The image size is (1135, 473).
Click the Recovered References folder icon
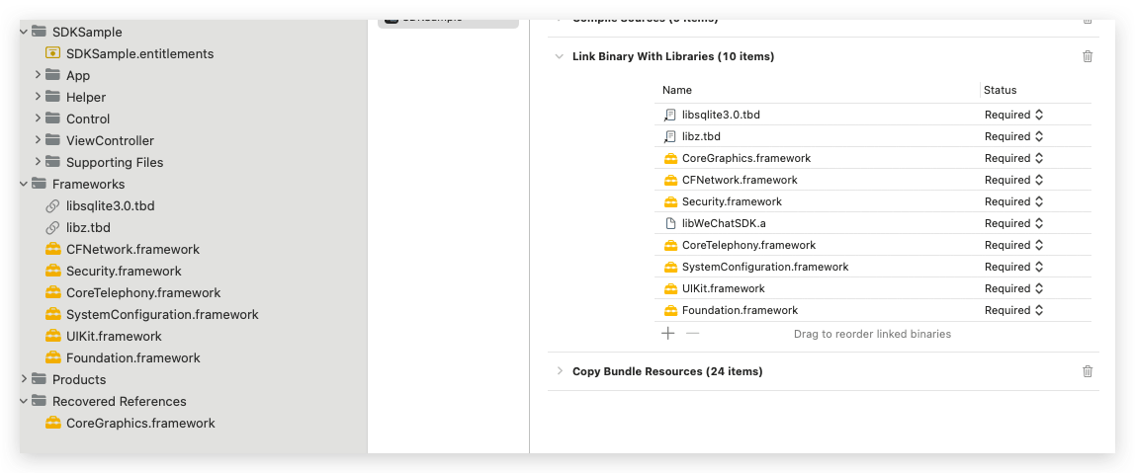coord(39,401)
